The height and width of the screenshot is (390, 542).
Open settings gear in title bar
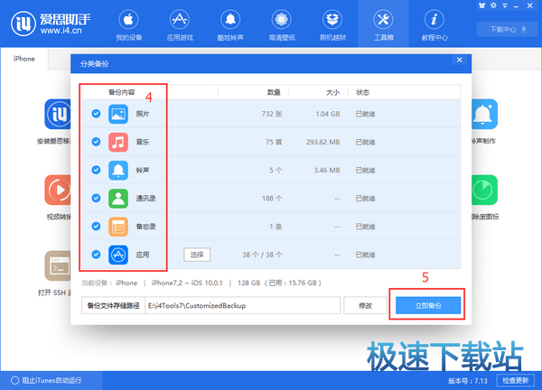(x=493, y=5)
